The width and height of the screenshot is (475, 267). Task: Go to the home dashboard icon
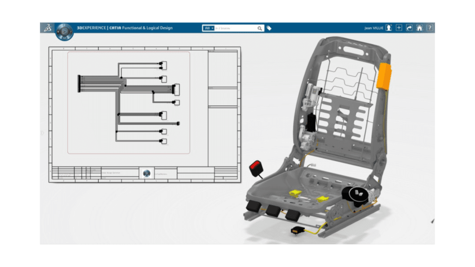(420, 28)
